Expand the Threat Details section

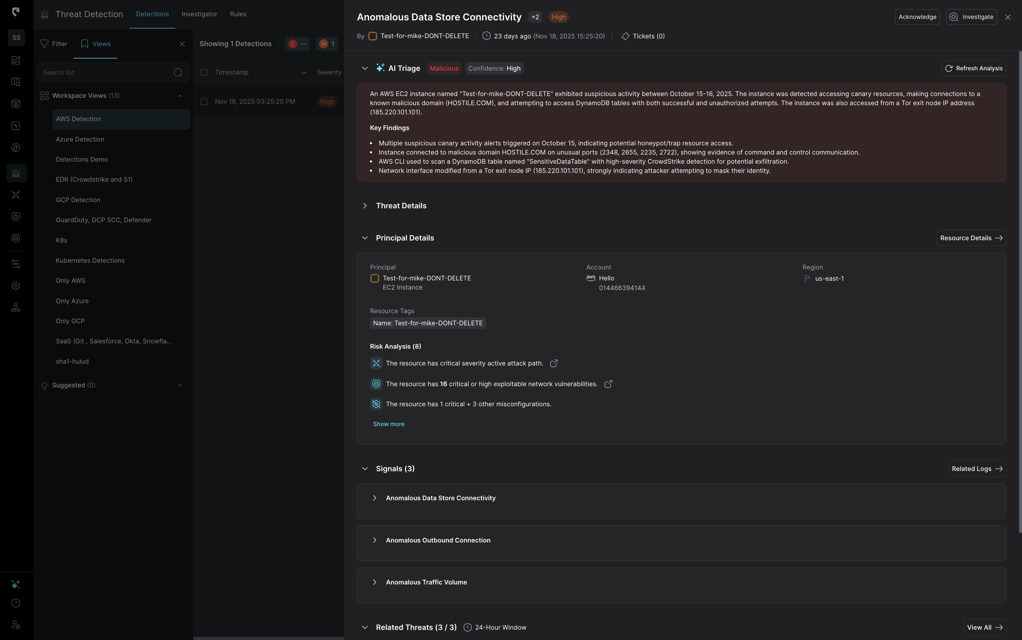tap(365, 206)
